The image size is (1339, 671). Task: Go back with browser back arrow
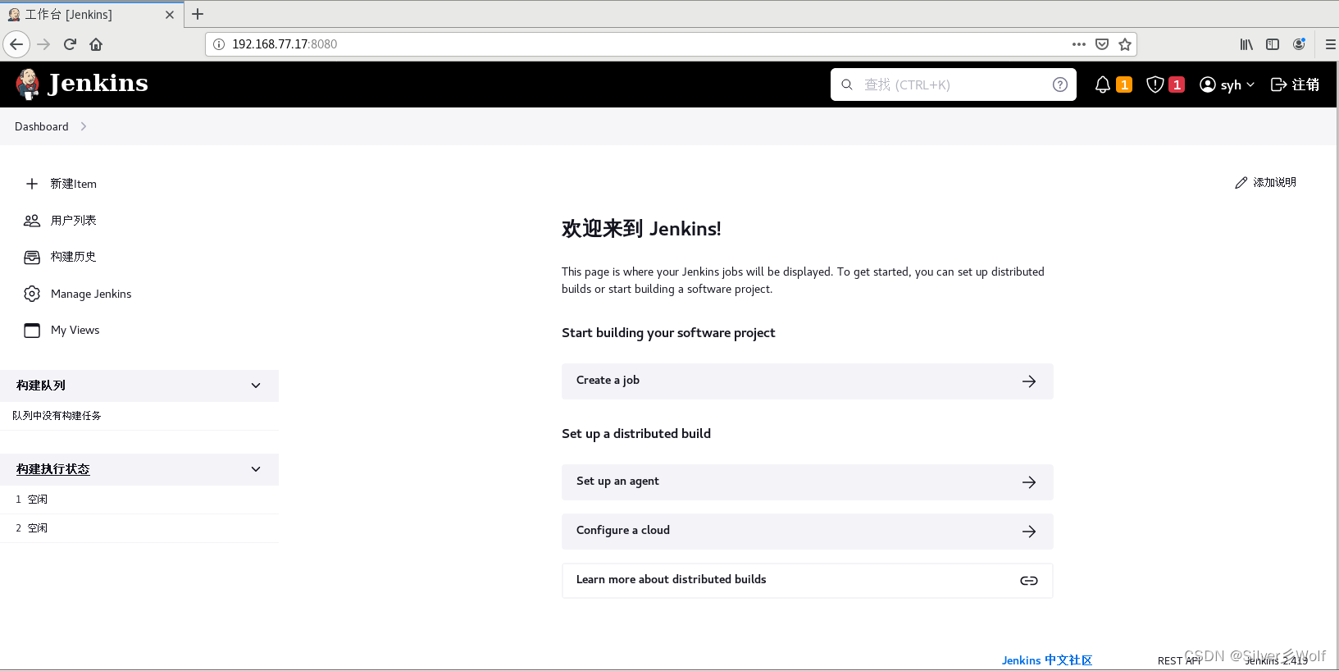coord(16,44)
